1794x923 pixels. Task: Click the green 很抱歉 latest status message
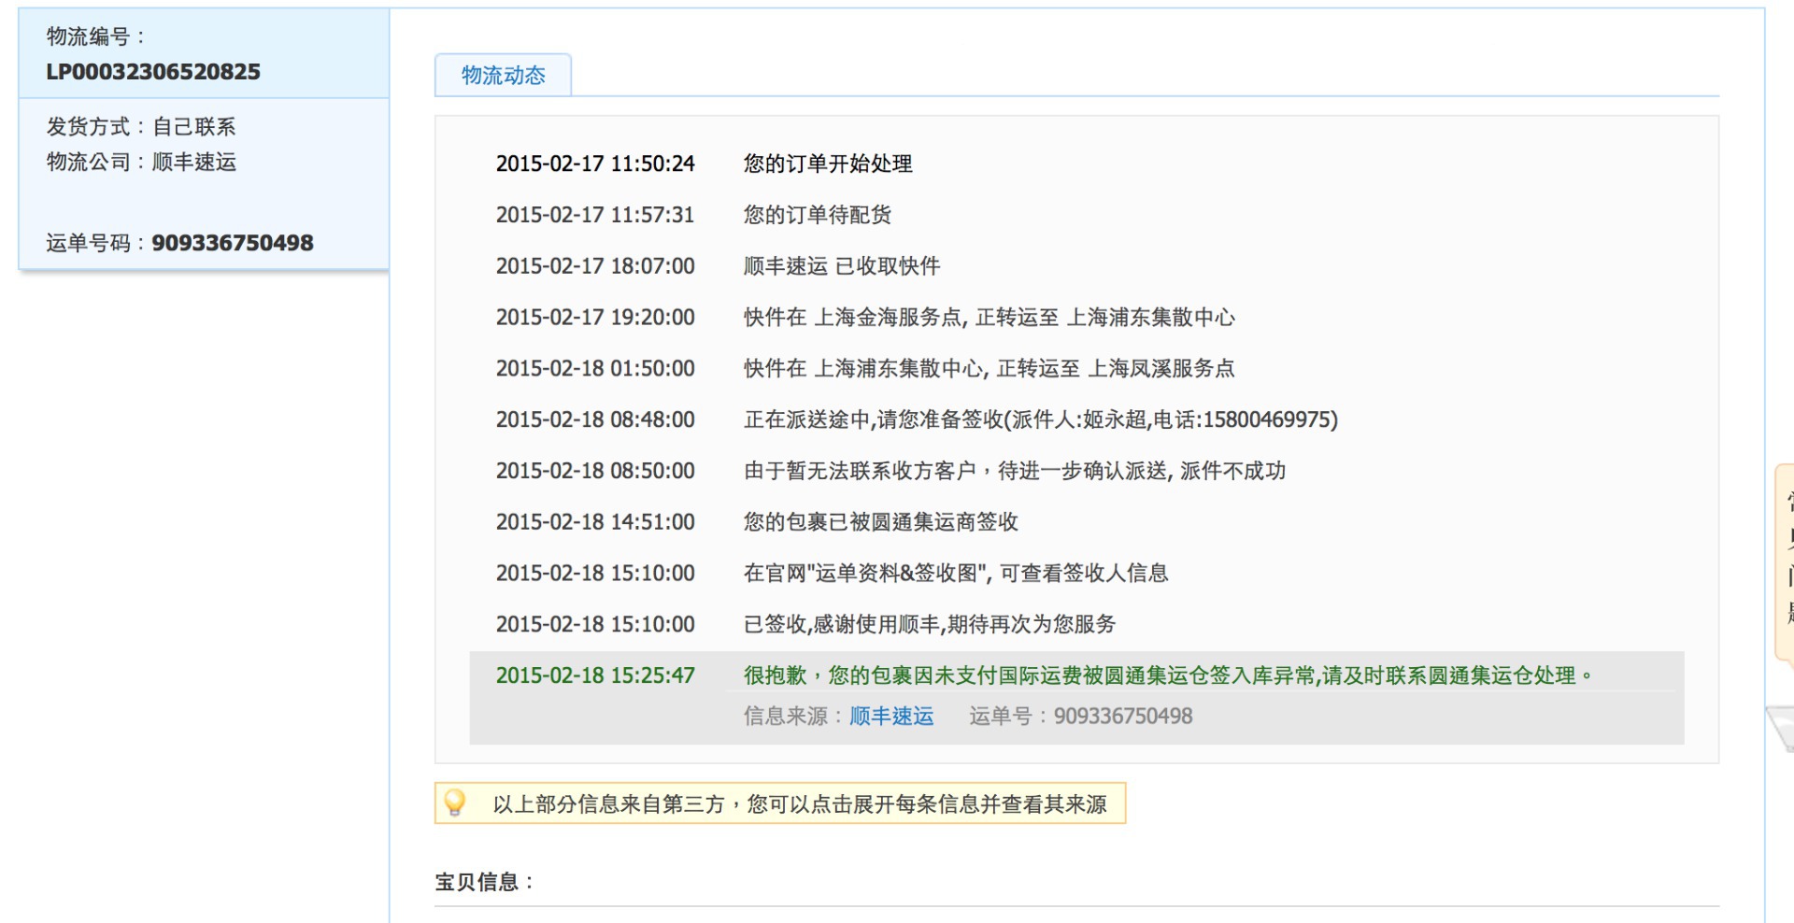[x=1168, y=675]
